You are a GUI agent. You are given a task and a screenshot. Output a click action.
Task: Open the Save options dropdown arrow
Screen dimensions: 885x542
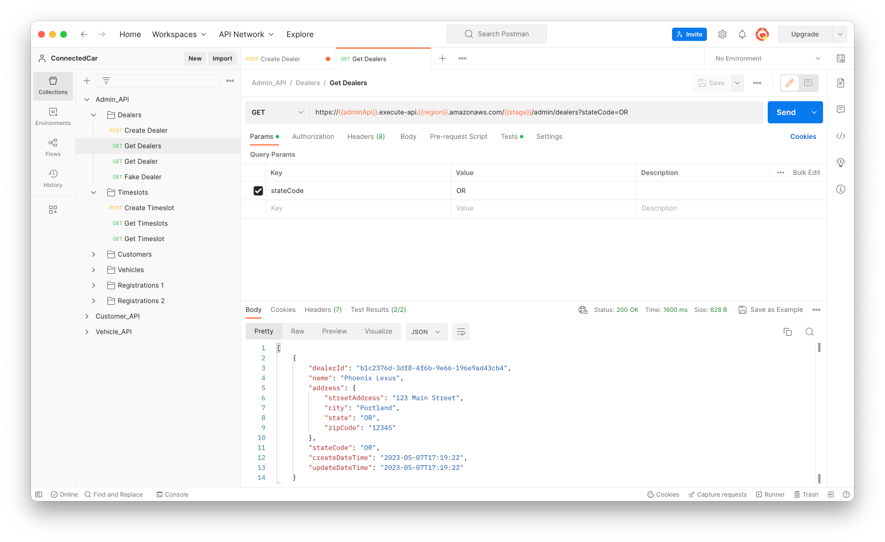(737, 83)
